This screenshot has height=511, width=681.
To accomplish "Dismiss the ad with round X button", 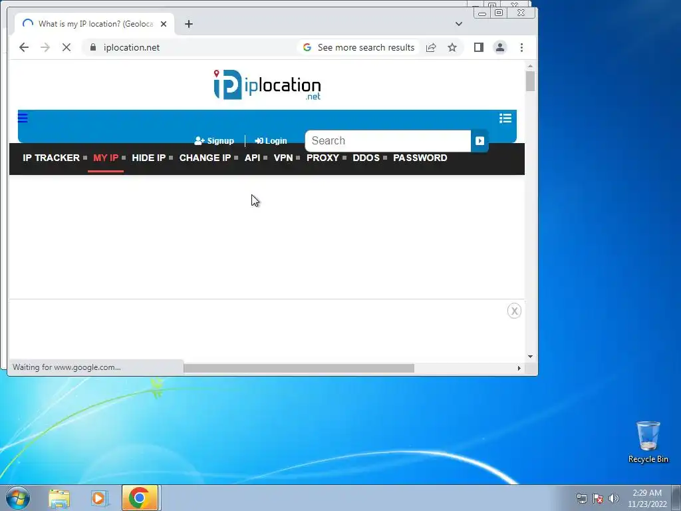I will pyautogui.click(x=514, y=311).
